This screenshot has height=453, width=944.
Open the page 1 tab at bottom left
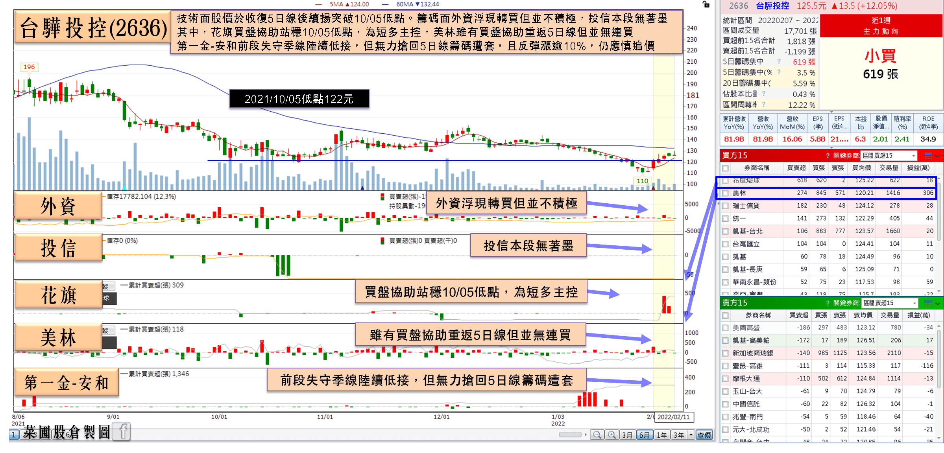(x=14, y=435)
